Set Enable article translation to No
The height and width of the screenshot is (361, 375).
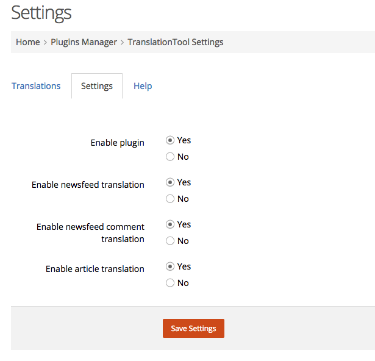[x=170, y=283]
